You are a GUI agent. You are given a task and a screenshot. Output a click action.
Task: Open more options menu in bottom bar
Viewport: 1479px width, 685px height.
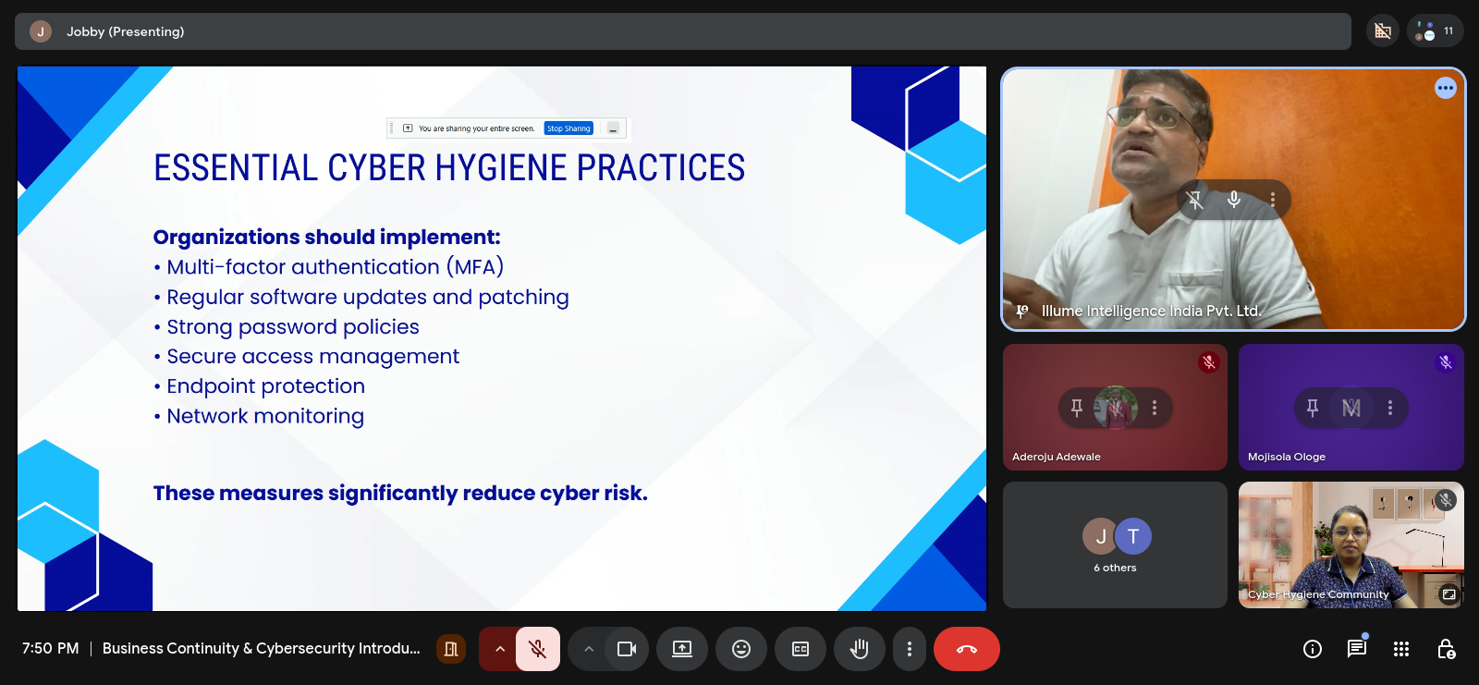[910, 649]
